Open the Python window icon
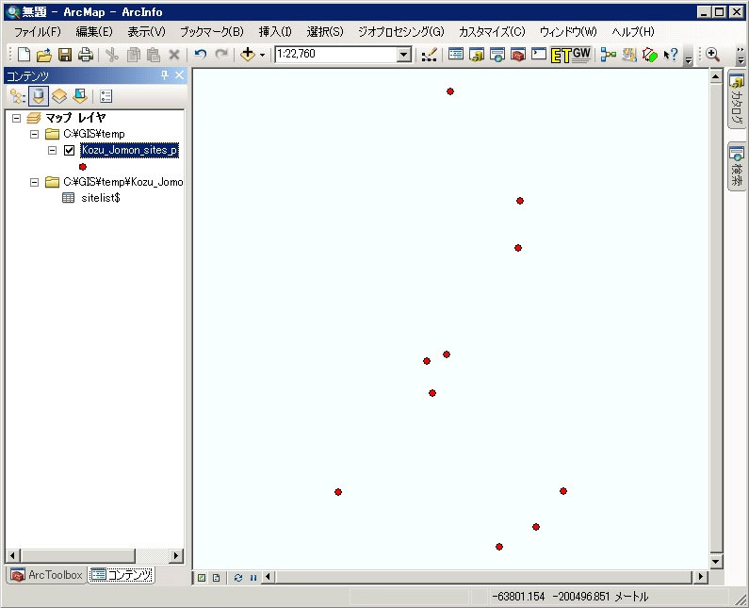 (538, 55)
